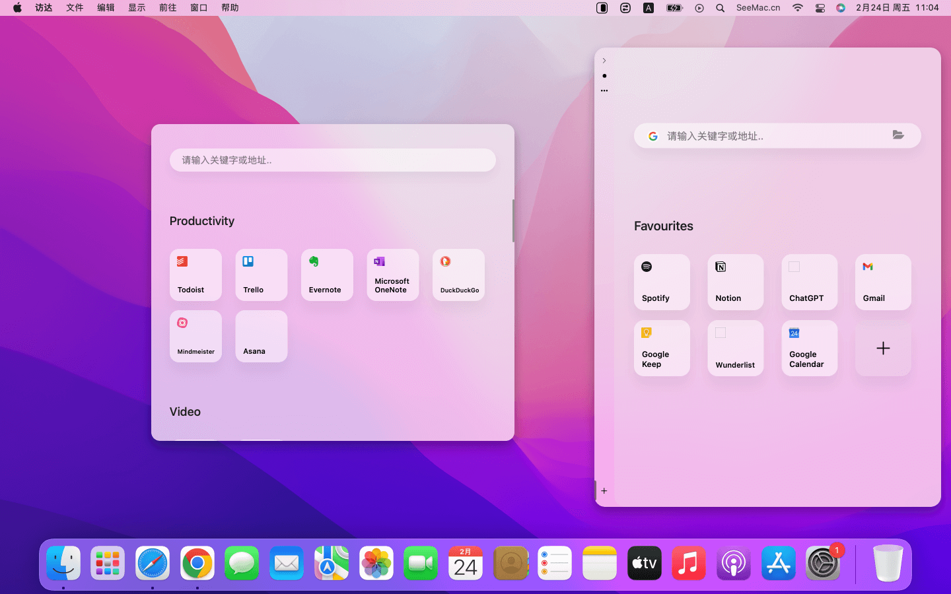Open Messages from the Dock
The width and height of the screenshot is (951, 594).
(242, 564)
